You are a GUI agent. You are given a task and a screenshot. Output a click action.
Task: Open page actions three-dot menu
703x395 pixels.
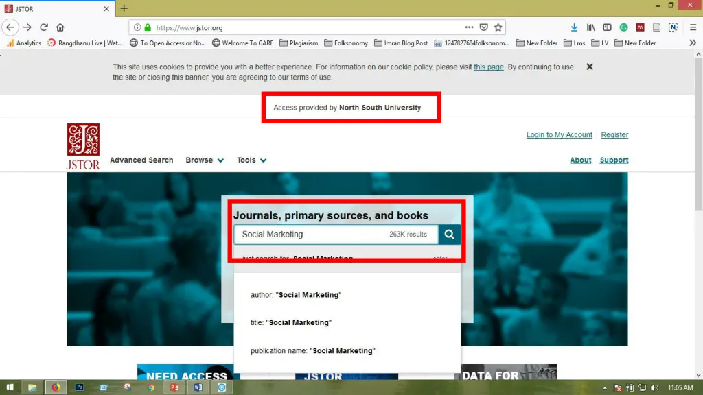coord(469,27)
